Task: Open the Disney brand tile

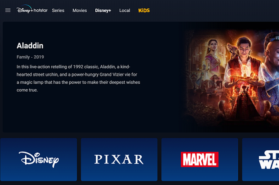Action: [x=39, y=160]
